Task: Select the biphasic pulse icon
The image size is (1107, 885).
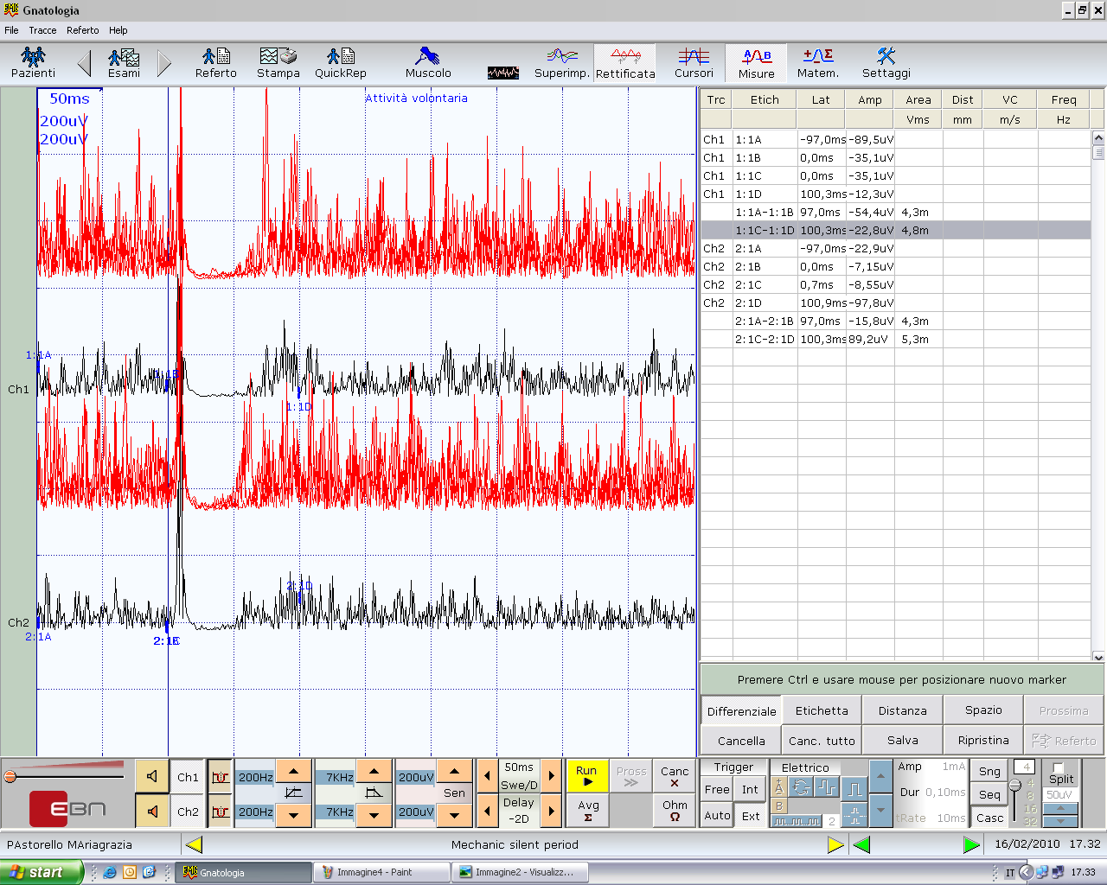Action: pyautogui.click(x=827, y=787)
